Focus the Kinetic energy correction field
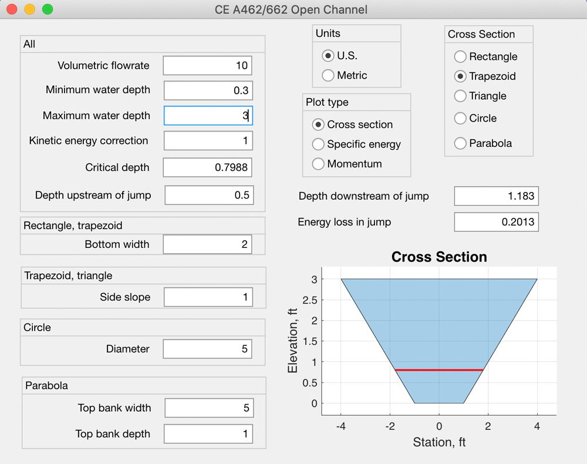The width and height of the screenshot is (587, 464). point(207,140)
